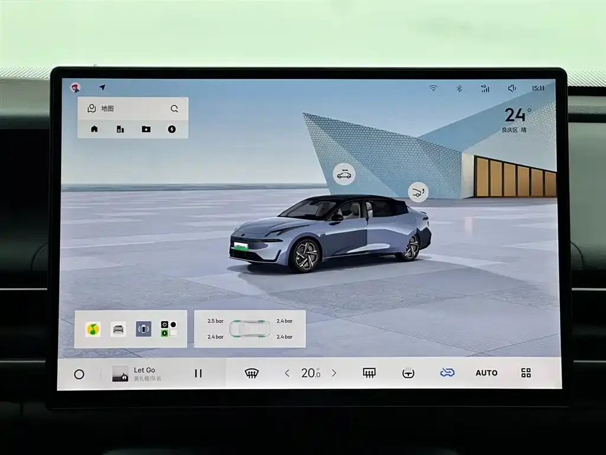Image resolution: width=606 pixels, height=455 pixels.
Task: Decrease temperature with left arrow
Action: click(x=288, y=373)
